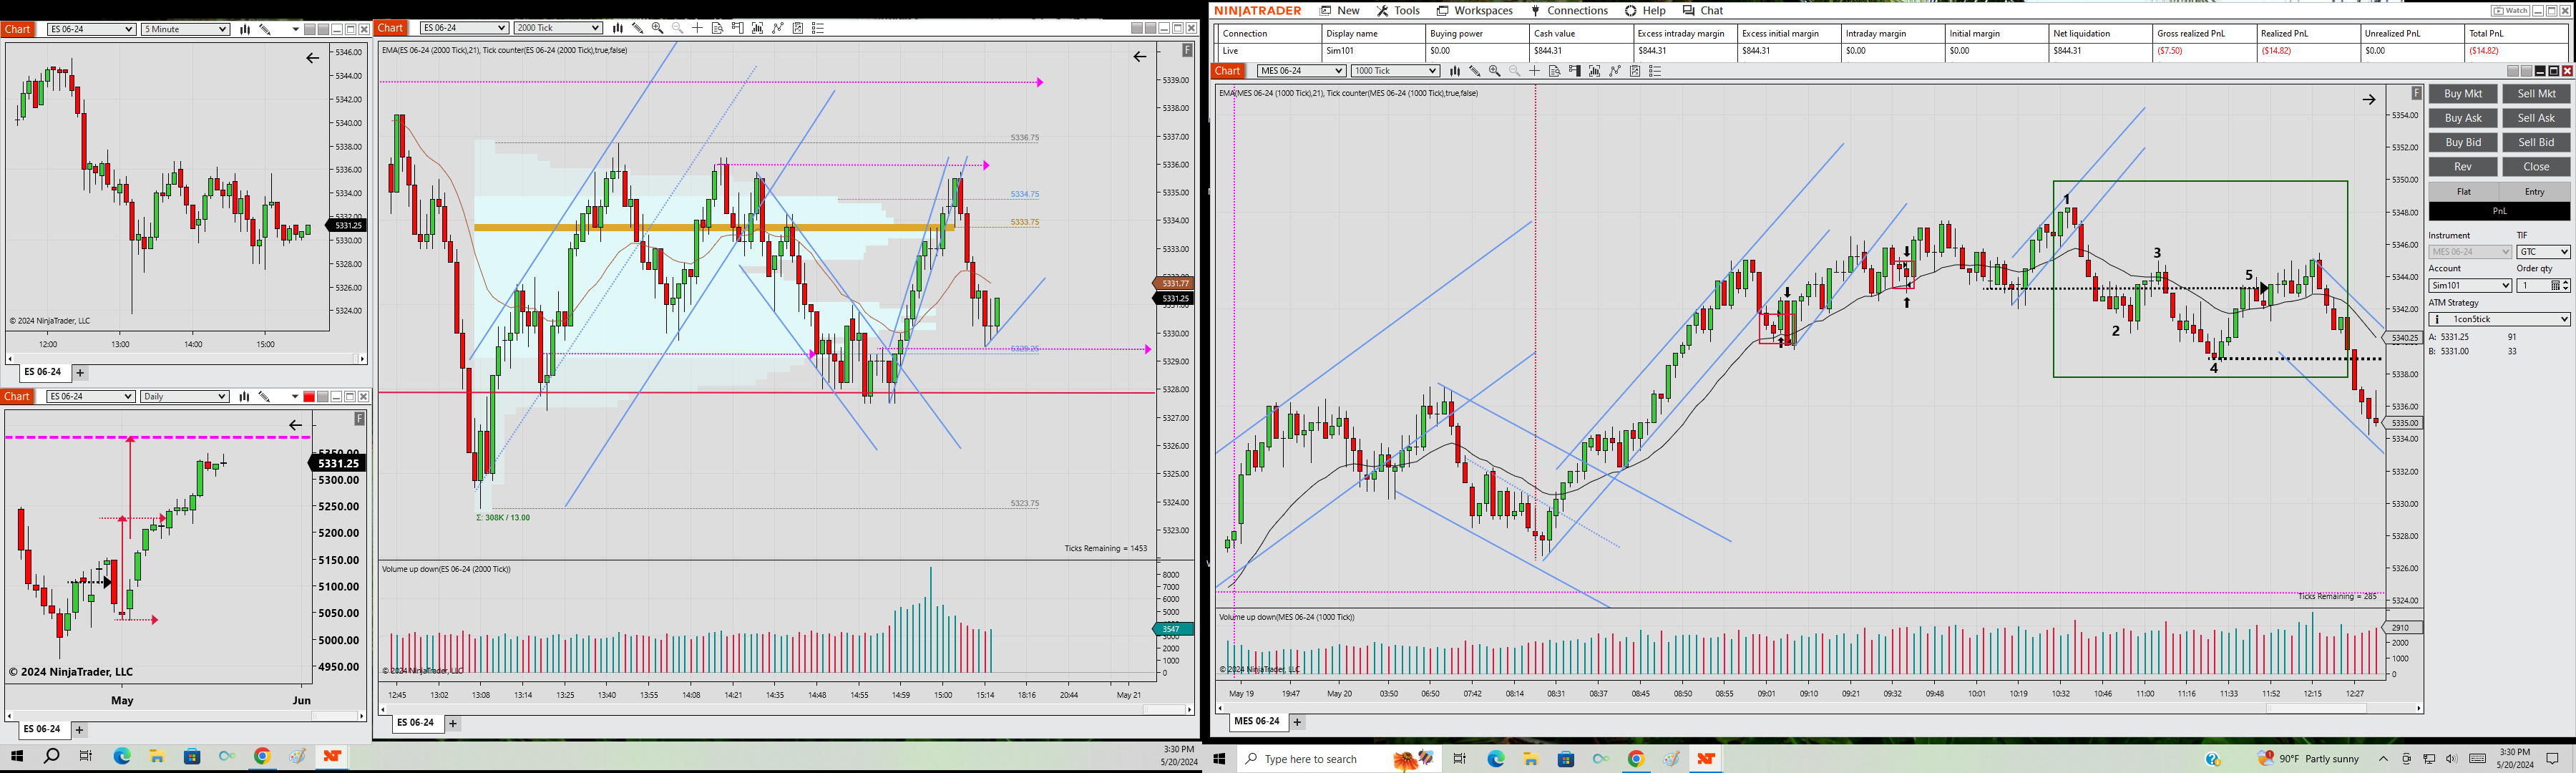The image size is (2576, 773).
Task: Click the F button on the MES chart
Action: click(x=2416, y=93)
